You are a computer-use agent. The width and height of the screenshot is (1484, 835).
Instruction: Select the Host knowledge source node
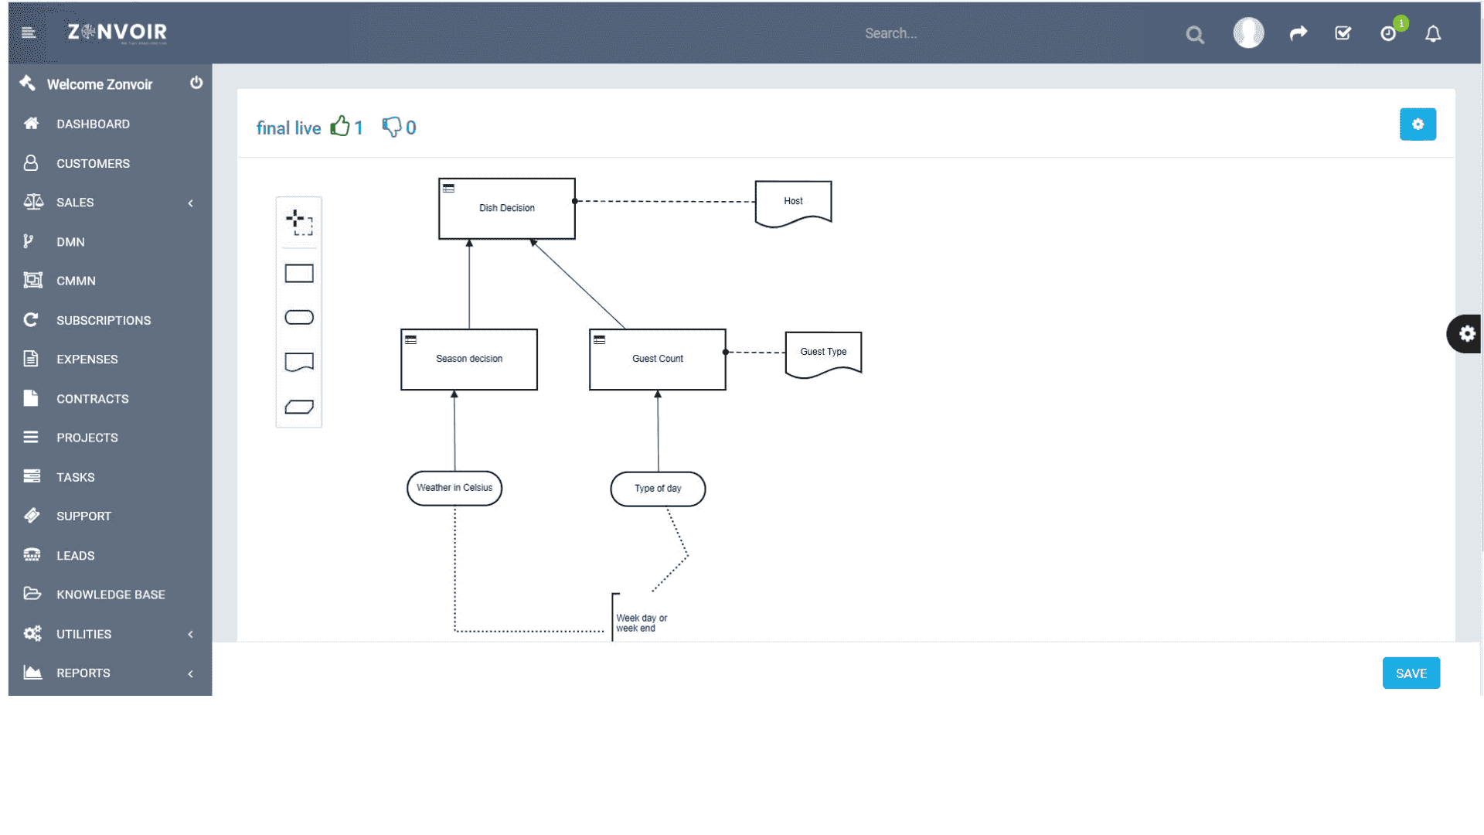click(x=793, y=203)
